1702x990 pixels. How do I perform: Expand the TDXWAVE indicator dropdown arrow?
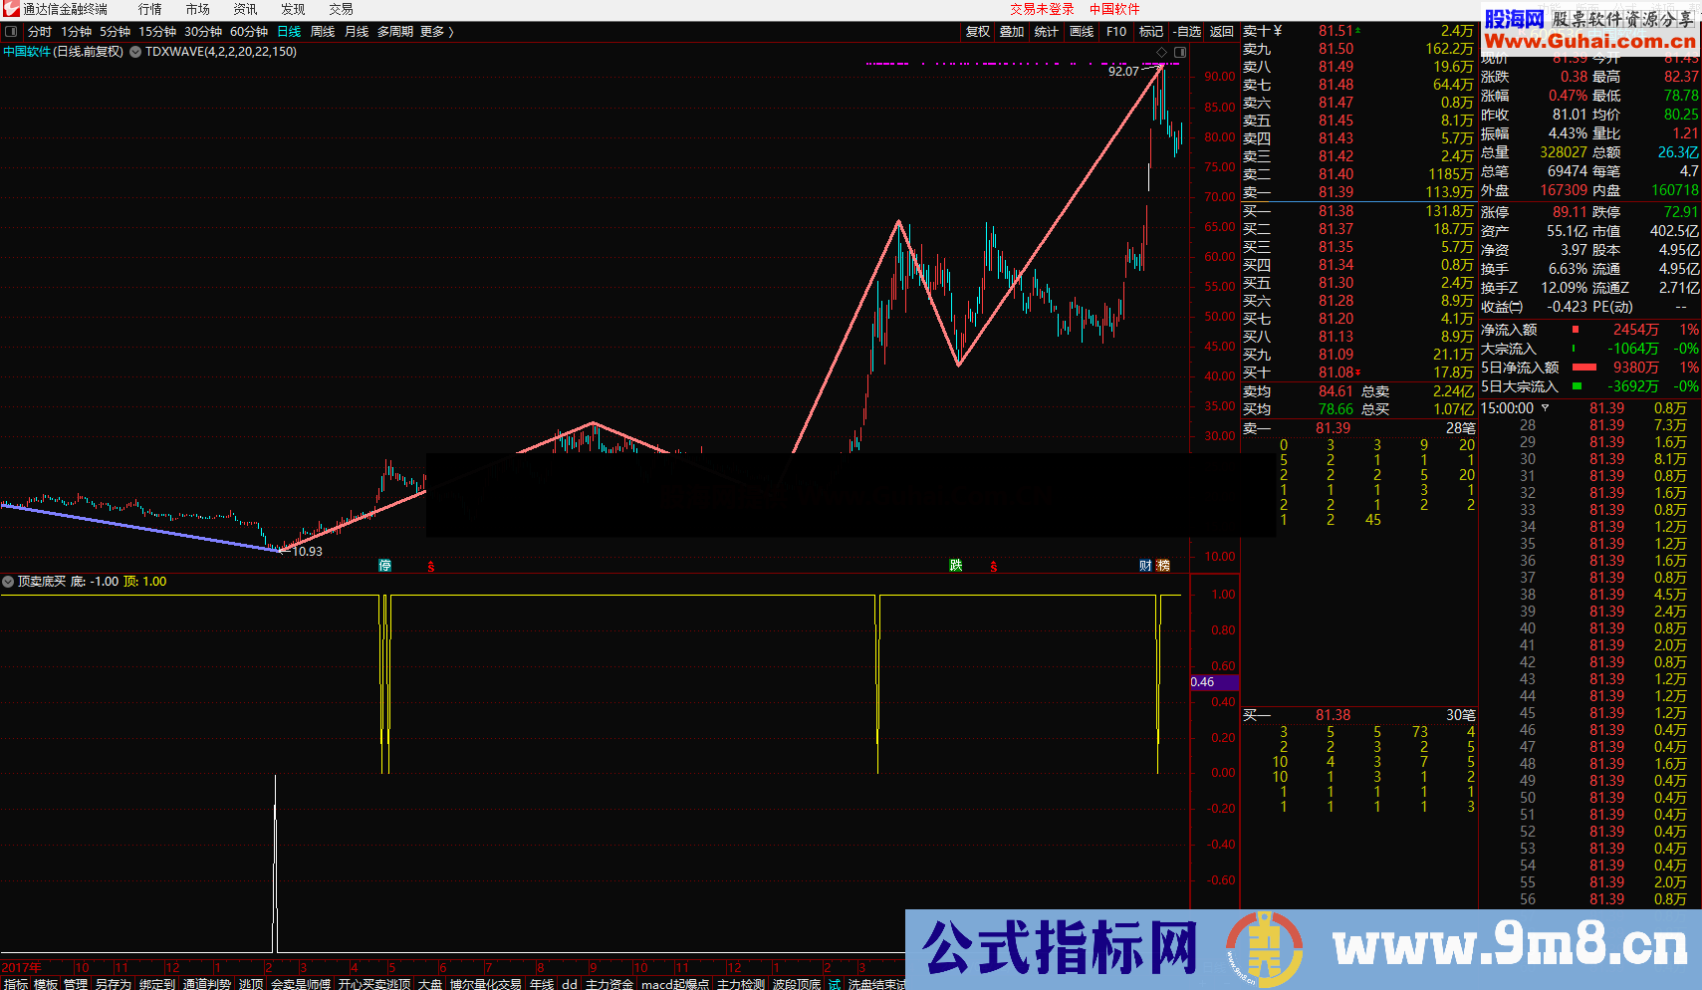[135, 52]
